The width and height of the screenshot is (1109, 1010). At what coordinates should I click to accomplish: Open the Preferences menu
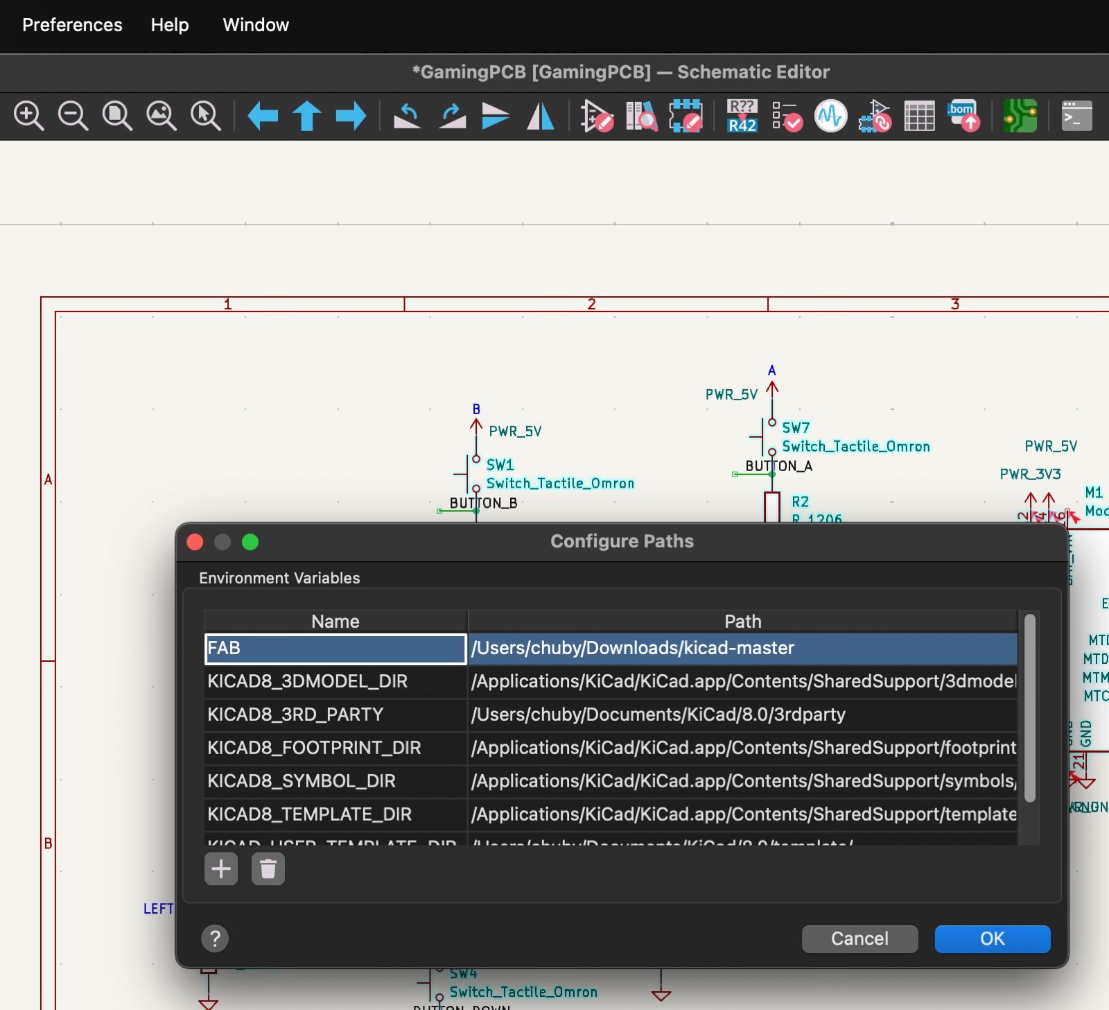(x=72, y=25)
